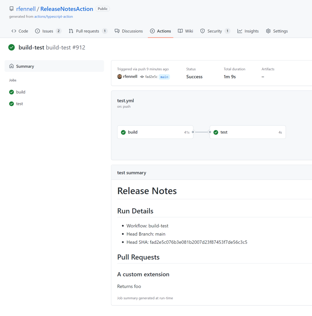Open the Wiki tab
312x316 pixels.
click(186, 31)
